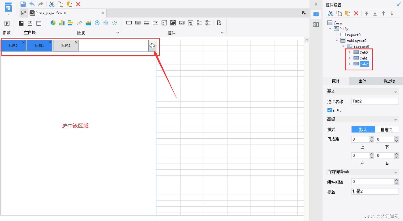The image size is (403, 221).
Task: Select the number 123 widget icon
Action: (x=182, y=23)
